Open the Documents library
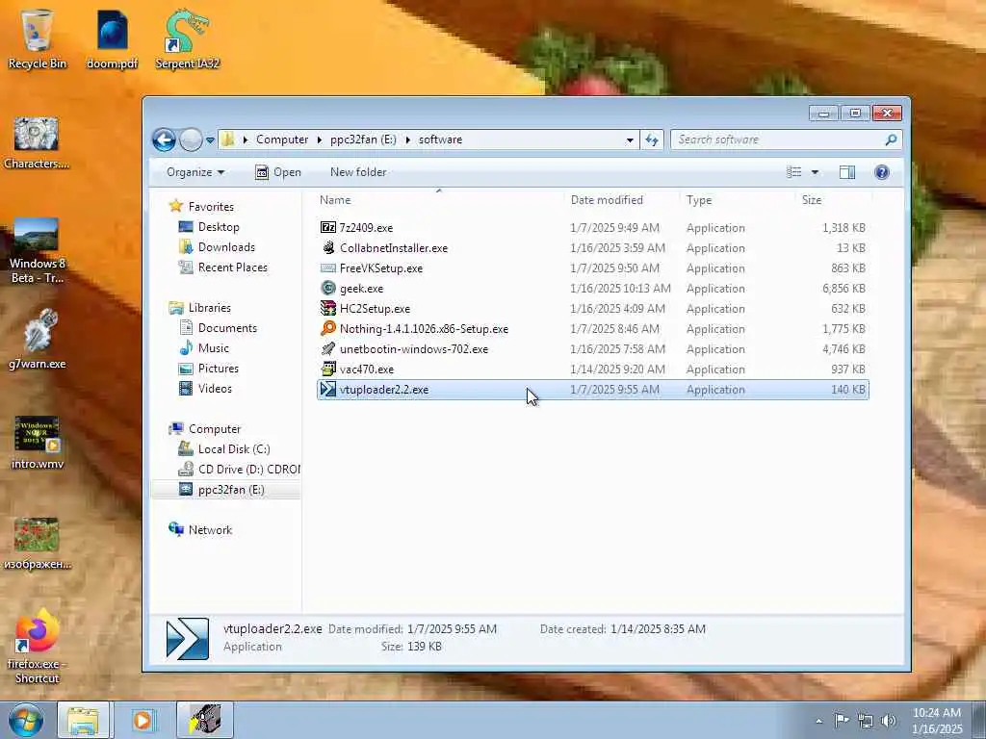The height and width of the screenshot is (739, 986). click(x=227, y=327)
